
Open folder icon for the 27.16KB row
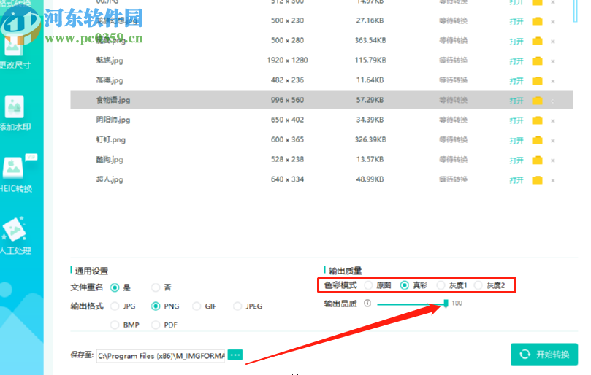(537, 21)
